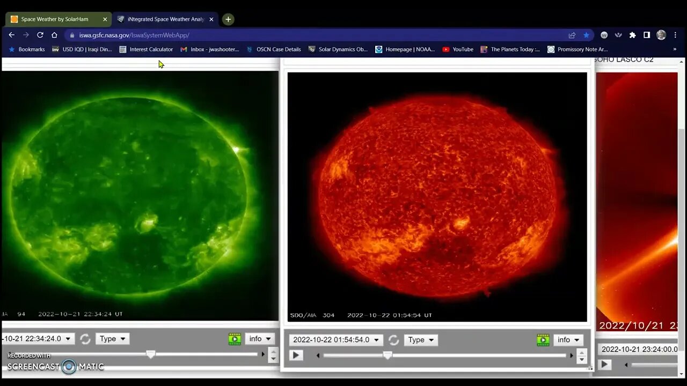This screenshot has height=386, width=687.
Task: Open the Gmail Inbox bookmark
Action: (210, 49)
